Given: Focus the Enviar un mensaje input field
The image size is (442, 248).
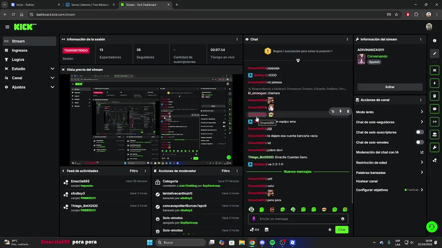Looking at the screenshot, I should point(298,219).
